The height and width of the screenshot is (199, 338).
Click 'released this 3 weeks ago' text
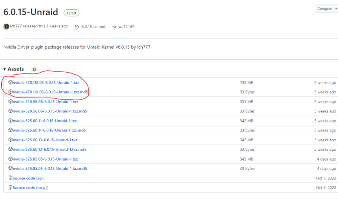(x=45, y=26)
